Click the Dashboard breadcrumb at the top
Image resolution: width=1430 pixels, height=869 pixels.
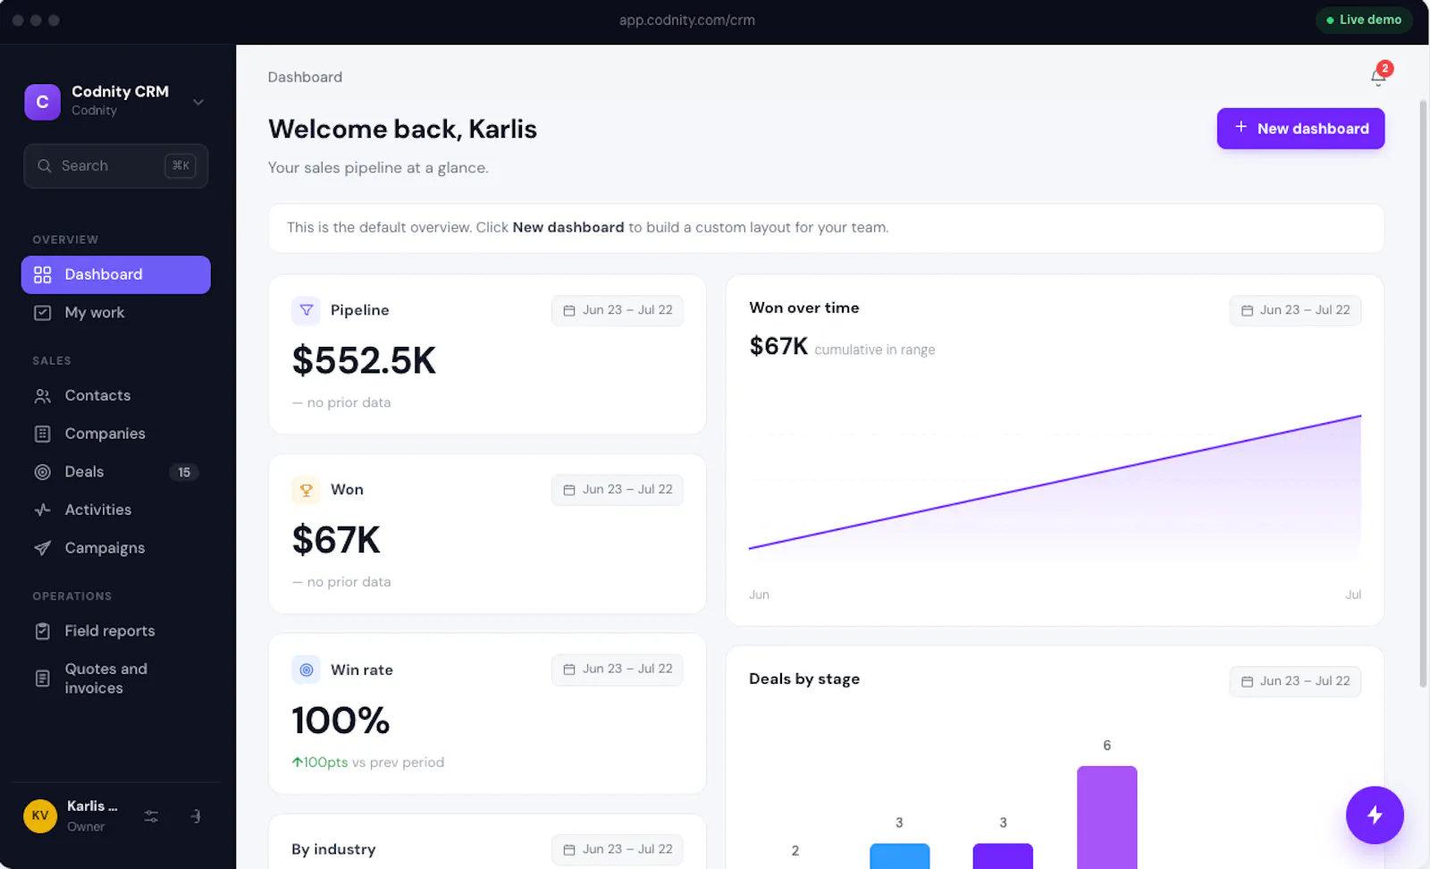305,77
